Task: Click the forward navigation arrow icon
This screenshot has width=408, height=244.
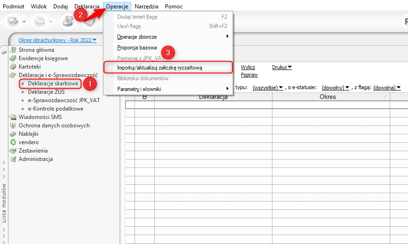Action: [x=40, y=21]
